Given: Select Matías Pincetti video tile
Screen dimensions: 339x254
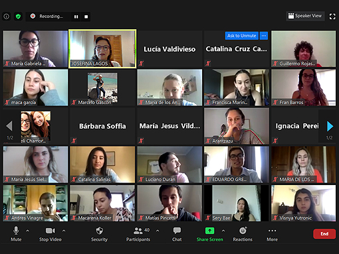Looking at the screenshot, I should point(169,203).
